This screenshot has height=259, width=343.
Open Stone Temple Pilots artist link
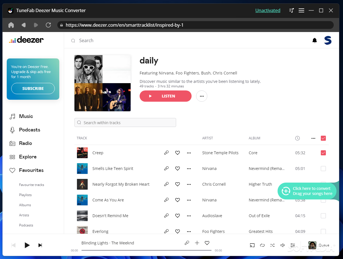click(220, 153)
